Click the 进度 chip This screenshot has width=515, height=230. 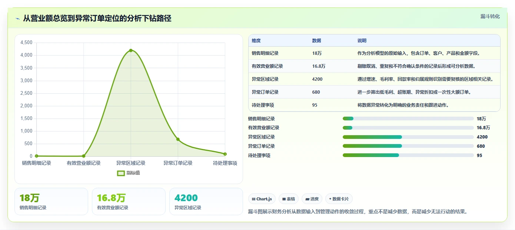(312, 199)
